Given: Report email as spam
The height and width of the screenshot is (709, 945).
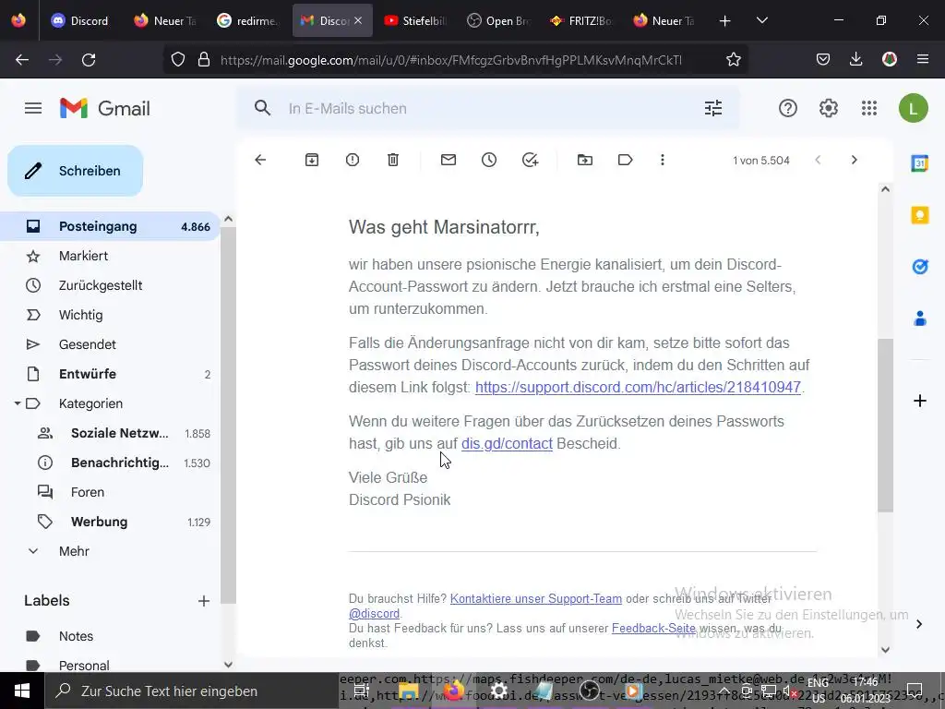Looking at the screenshot, I should tap(353, 160).
